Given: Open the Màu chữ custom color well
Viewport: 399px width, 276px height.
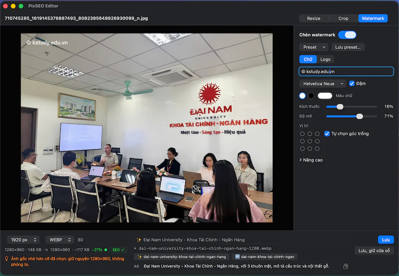Looking at the screenshot, I should (325, 96).
